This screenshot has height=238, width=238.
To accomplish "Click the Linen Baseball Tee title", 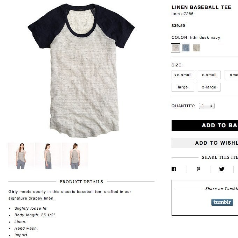I will (x=201, y=7).
